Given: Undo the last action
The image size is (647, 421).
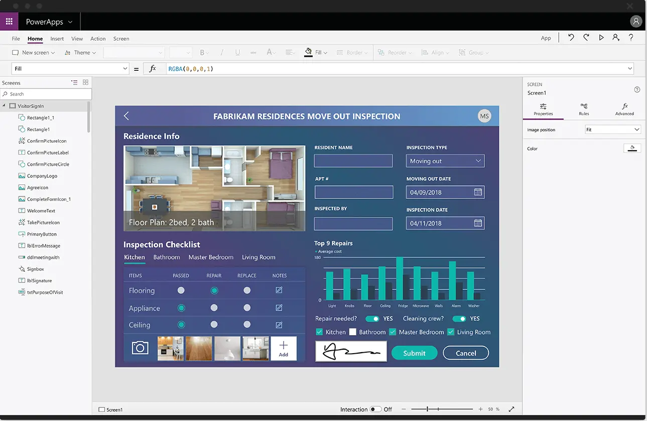Looking at the screenshot, I should (571, 38).
